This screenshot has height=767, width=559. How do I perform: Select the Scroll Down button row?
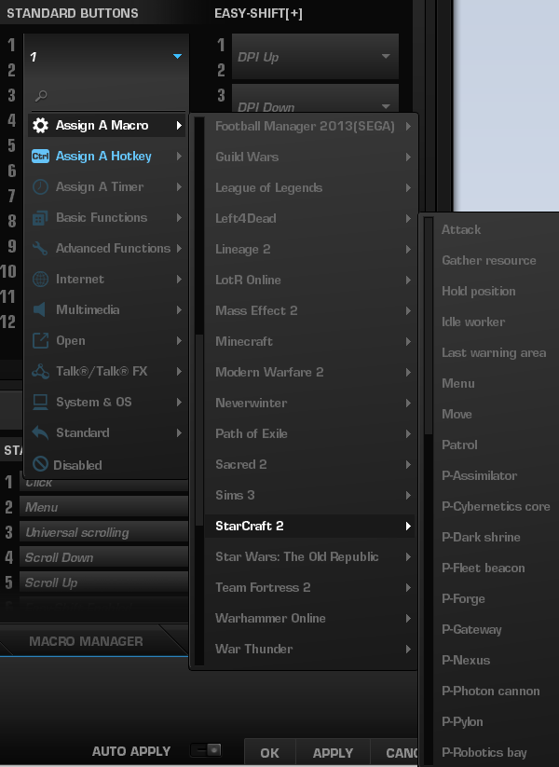tap(103, 557)
